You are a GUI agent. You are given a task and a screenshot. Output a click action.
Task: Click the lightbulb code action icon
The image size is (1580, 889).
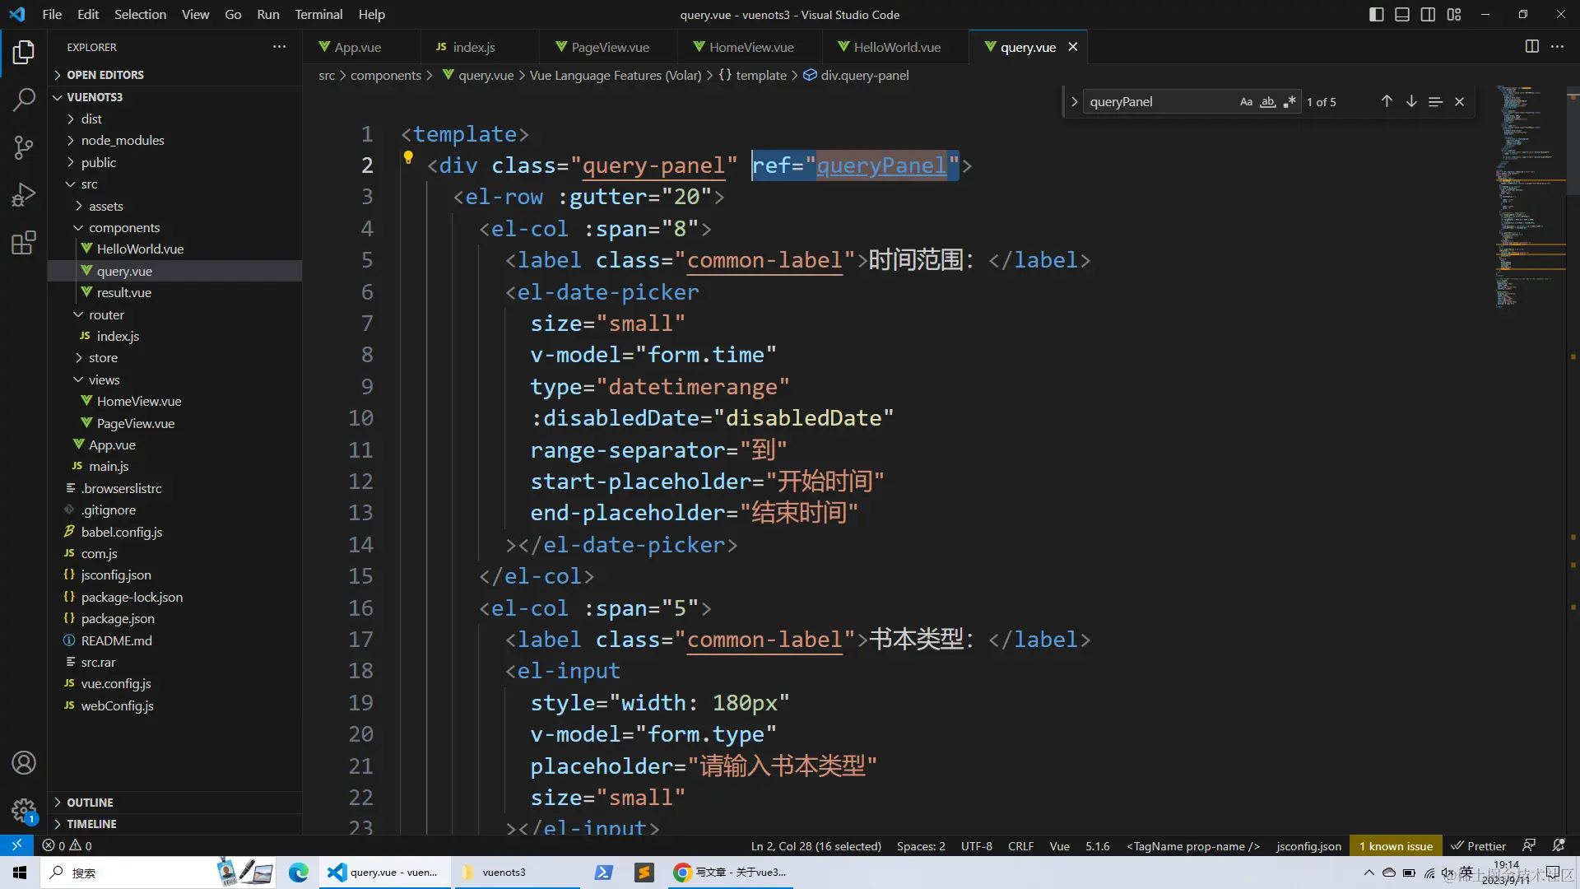pyautogui.click(x=407, y=156)
